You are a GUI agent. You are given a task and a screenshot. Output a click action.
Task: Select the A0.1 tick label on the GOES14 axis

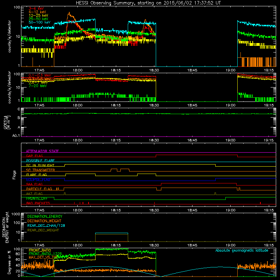(x=16, y=136)
